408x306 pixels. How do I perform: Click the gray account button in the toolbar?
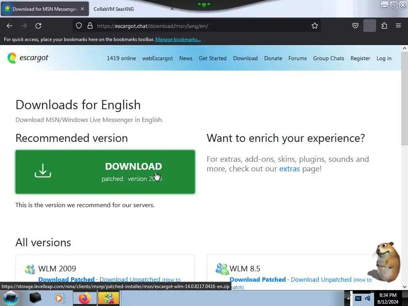(369, 25)
